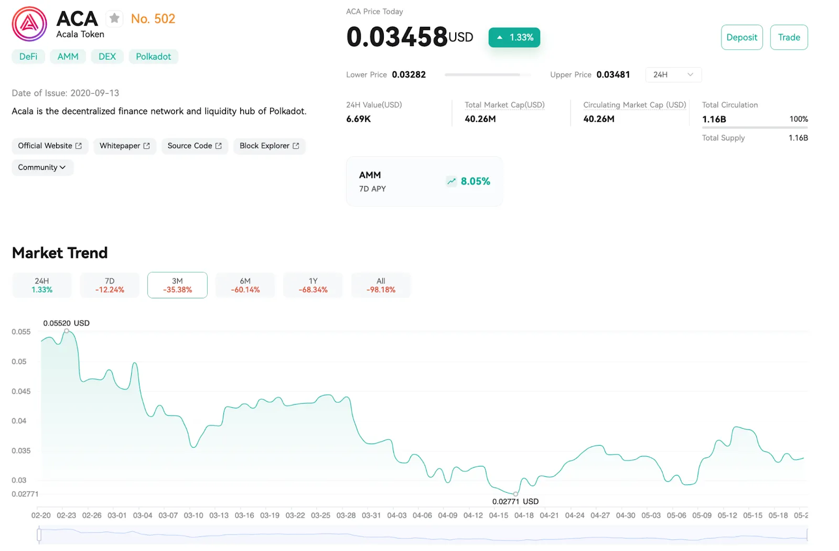The width and height of the screenshot is (839, 551).
Task: Click the Total Market Cap(USD) label
Action: coord(504,105)
